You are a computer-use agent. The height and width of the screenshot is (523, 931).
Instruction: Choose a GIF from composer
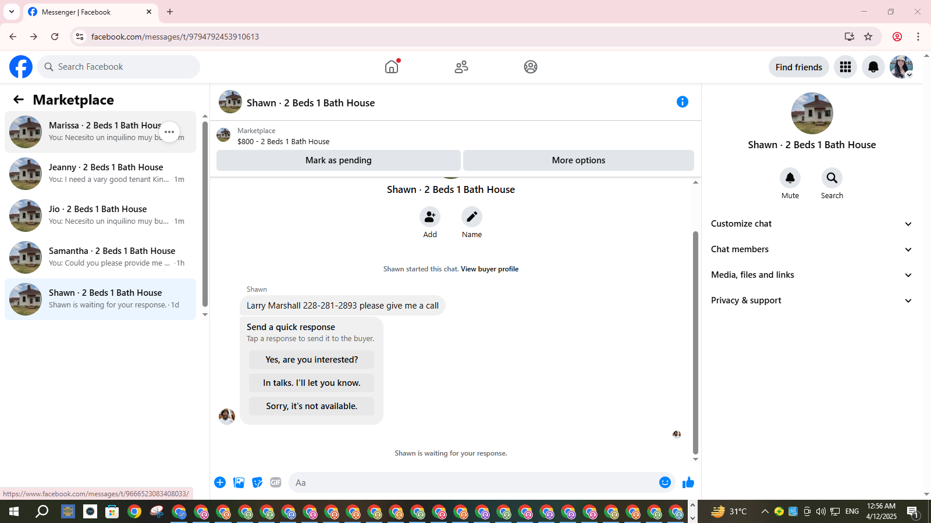coord(276,482)
